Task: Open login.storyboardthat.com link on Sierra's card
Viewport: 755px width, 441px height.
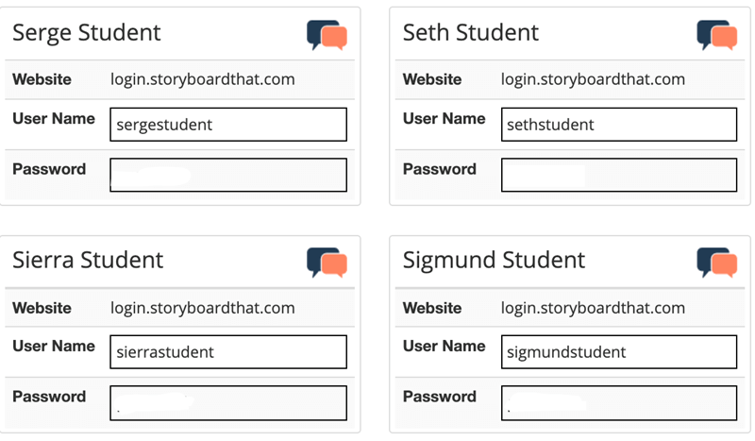Action: pos(203,308)
